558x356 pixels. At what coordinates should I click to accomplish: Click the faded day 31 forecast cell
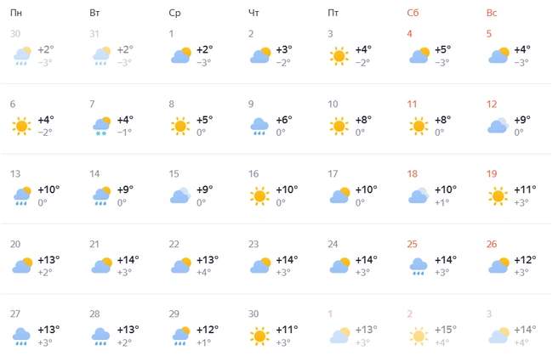coord(114,49)
